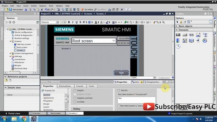
Task: Select the Button element in Toolbox
Action: tap(184, 35)
